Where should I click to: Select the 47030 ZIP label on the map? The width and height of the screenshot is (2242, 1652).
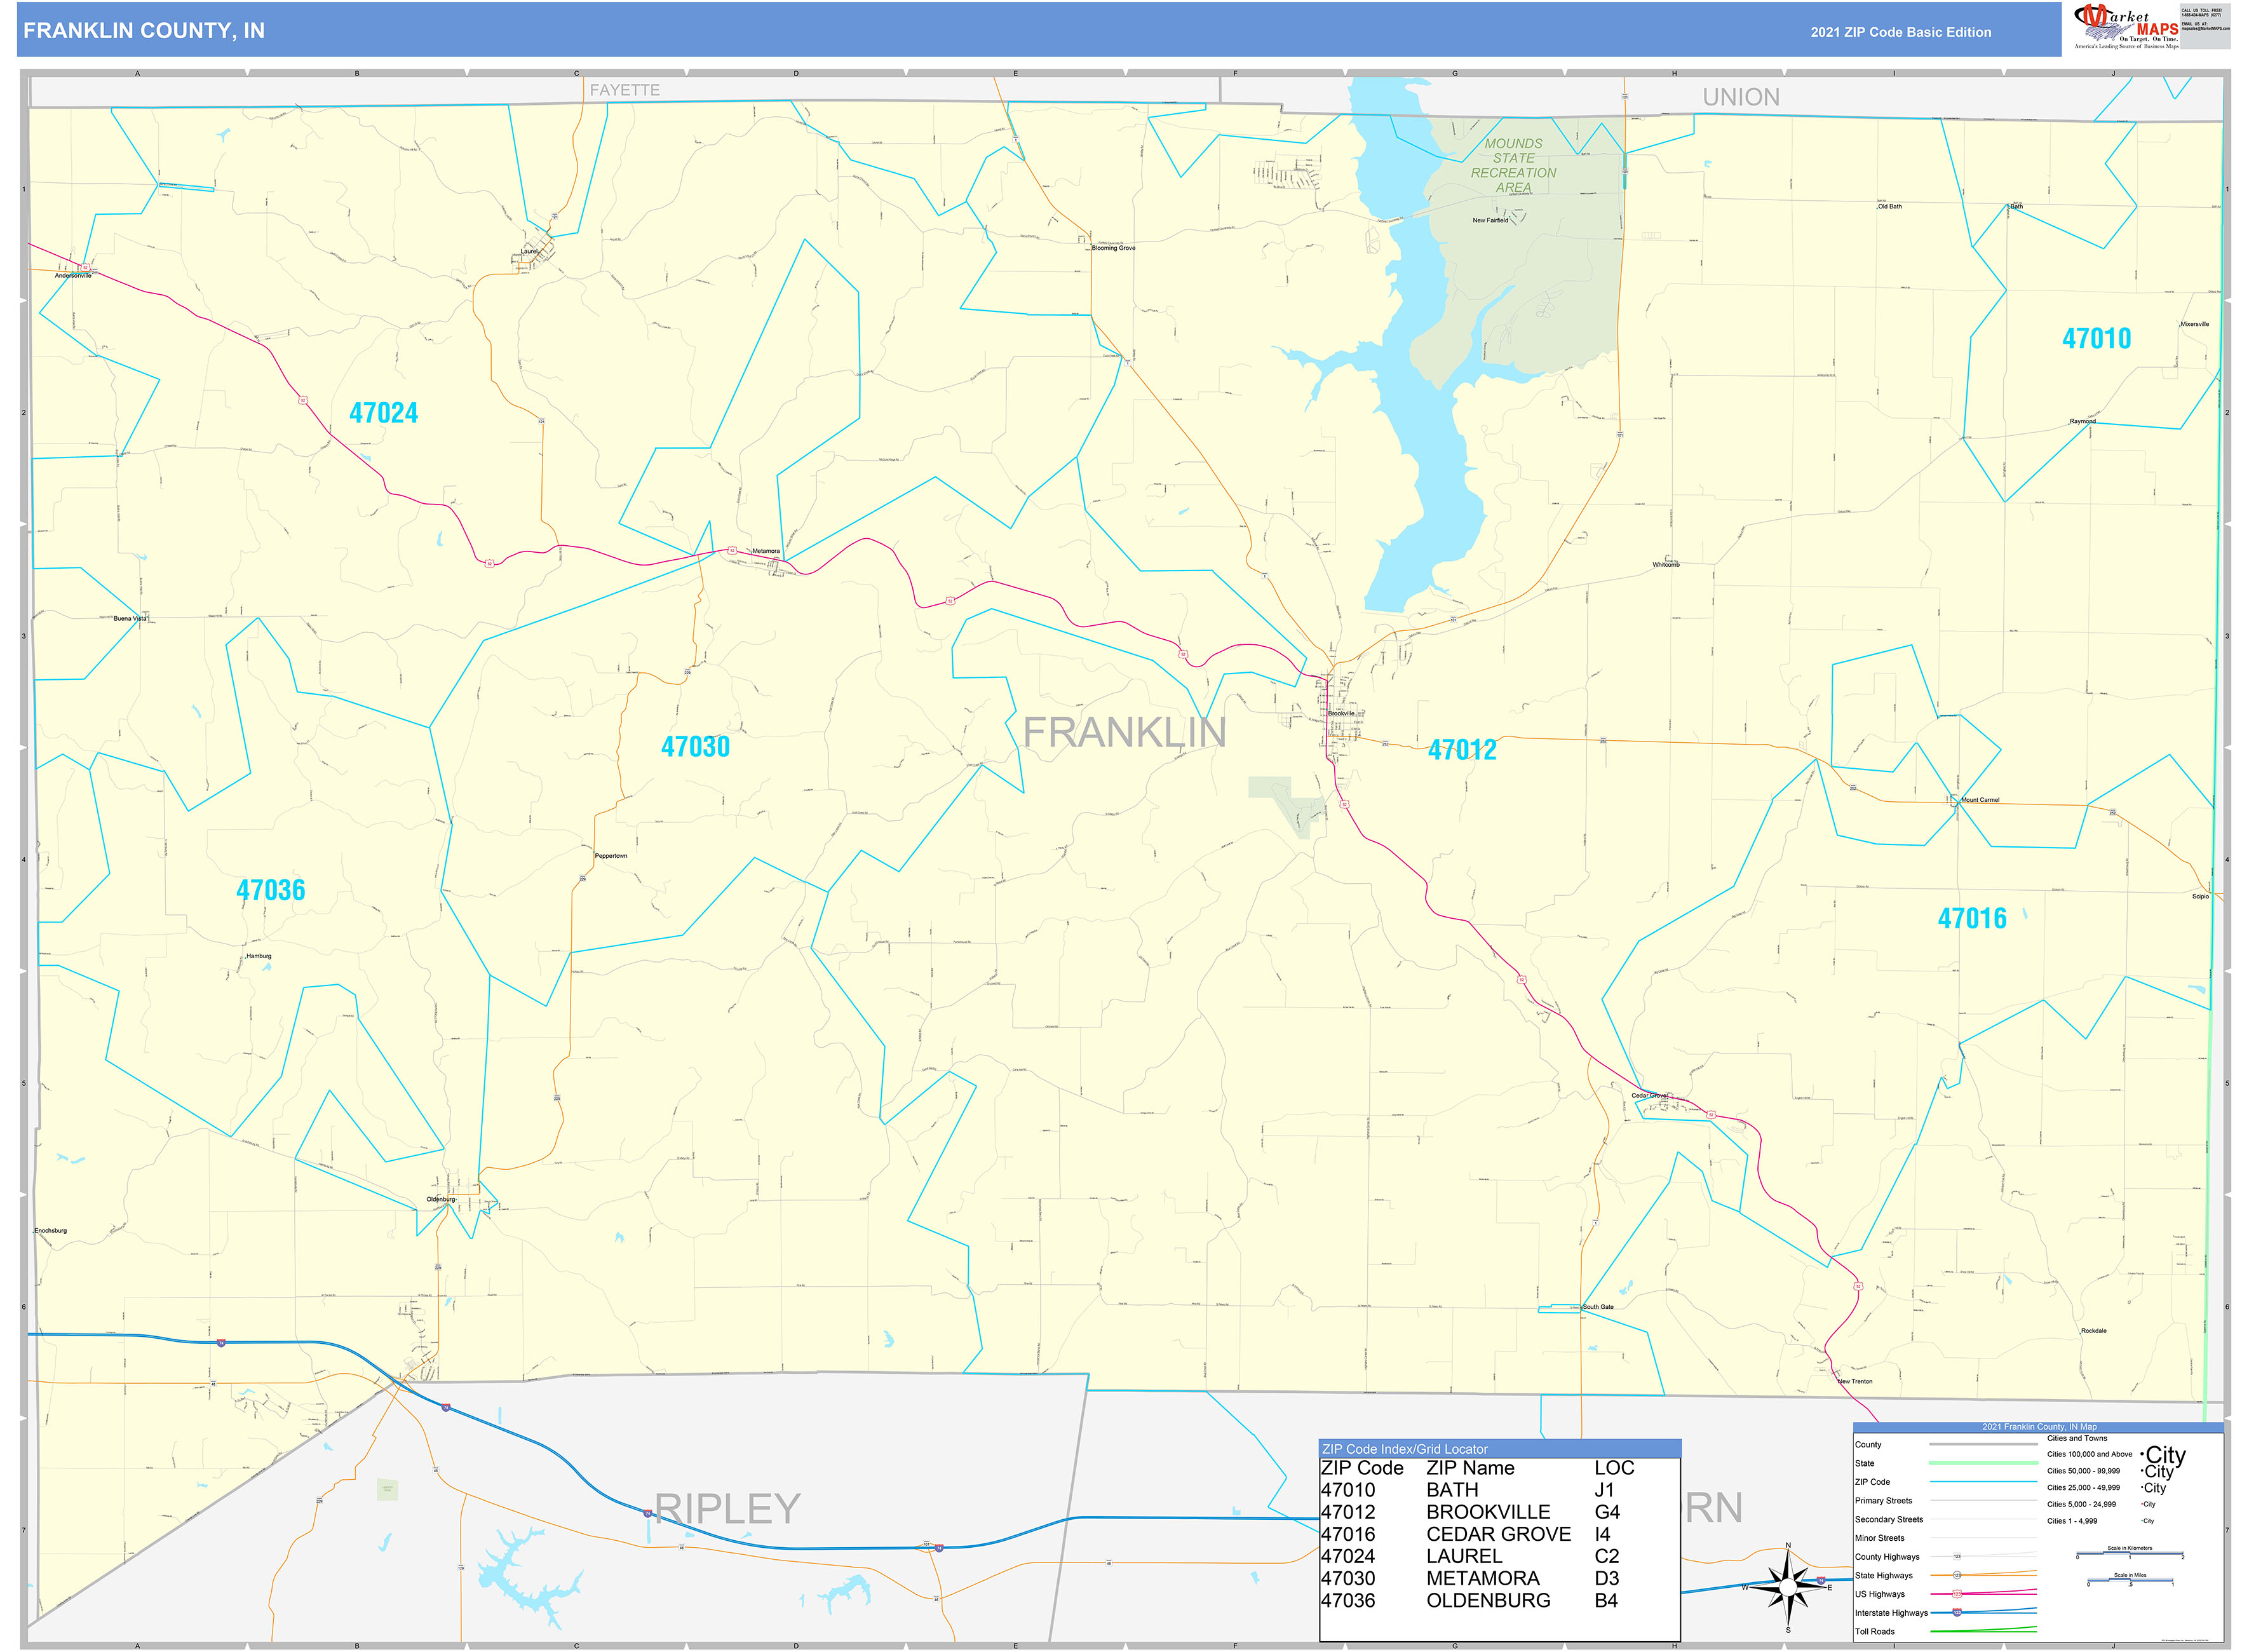695,747
